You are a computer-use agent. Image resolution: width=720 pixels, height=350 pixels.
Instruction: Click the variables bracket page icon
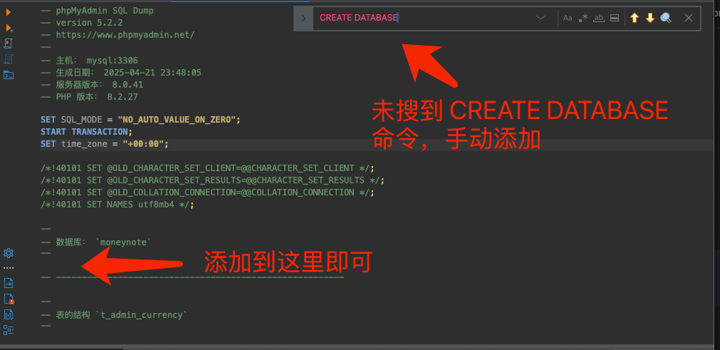(9, 314)
